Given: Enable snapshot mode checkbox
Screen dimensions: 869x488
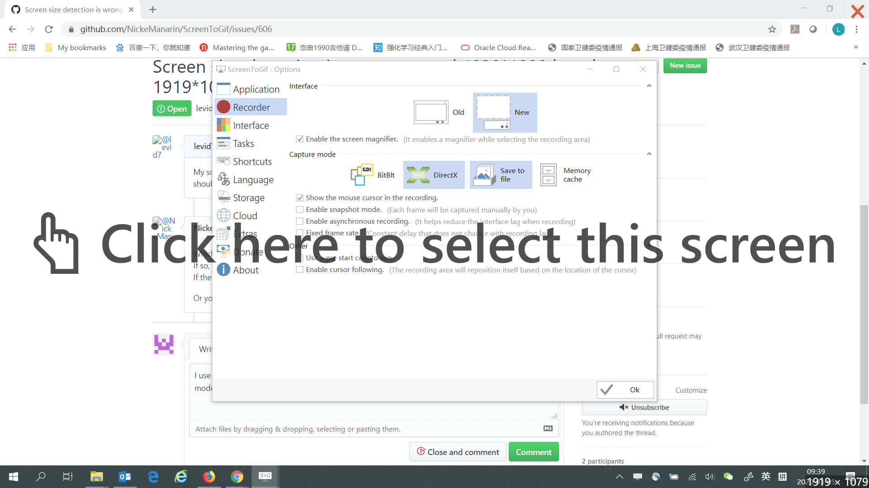Looking at the screenshot, I should [300, 210].
